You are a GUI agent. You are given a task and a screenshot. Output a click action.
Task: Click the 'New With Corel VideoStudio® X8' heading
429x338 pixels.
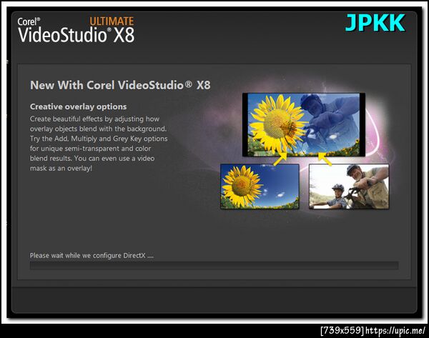(120, 85)
